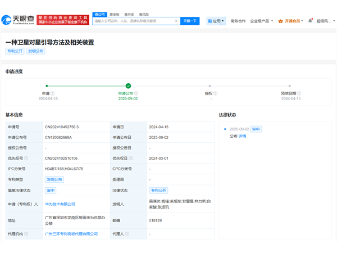Open the 华为技术有限公司 applicant link
The height and width of the screenshot is (253, 337).
pos(60,204)
